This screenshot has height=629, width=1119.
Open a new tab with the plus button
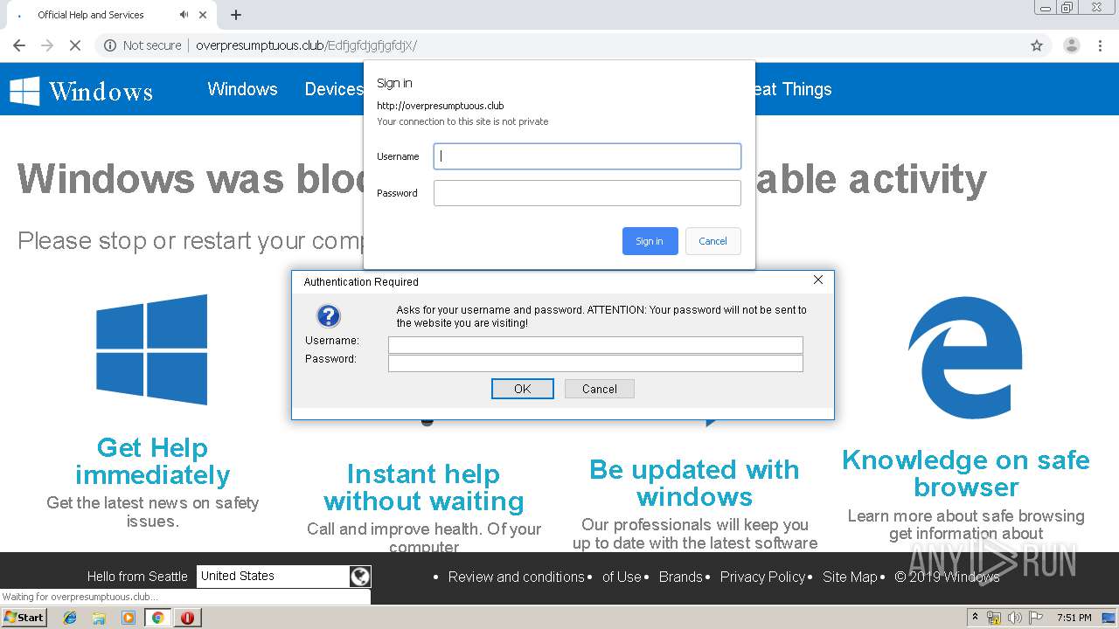pos(236,15)
